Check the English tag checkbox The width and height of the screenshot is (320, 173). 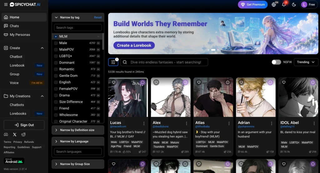(56, 82)
